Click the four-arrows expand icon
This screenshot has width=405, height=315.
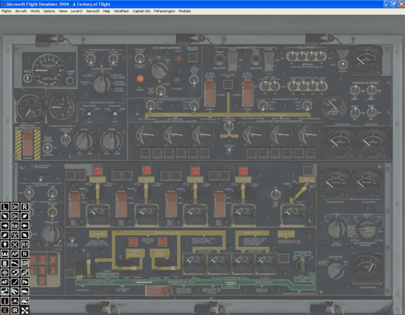24,310
